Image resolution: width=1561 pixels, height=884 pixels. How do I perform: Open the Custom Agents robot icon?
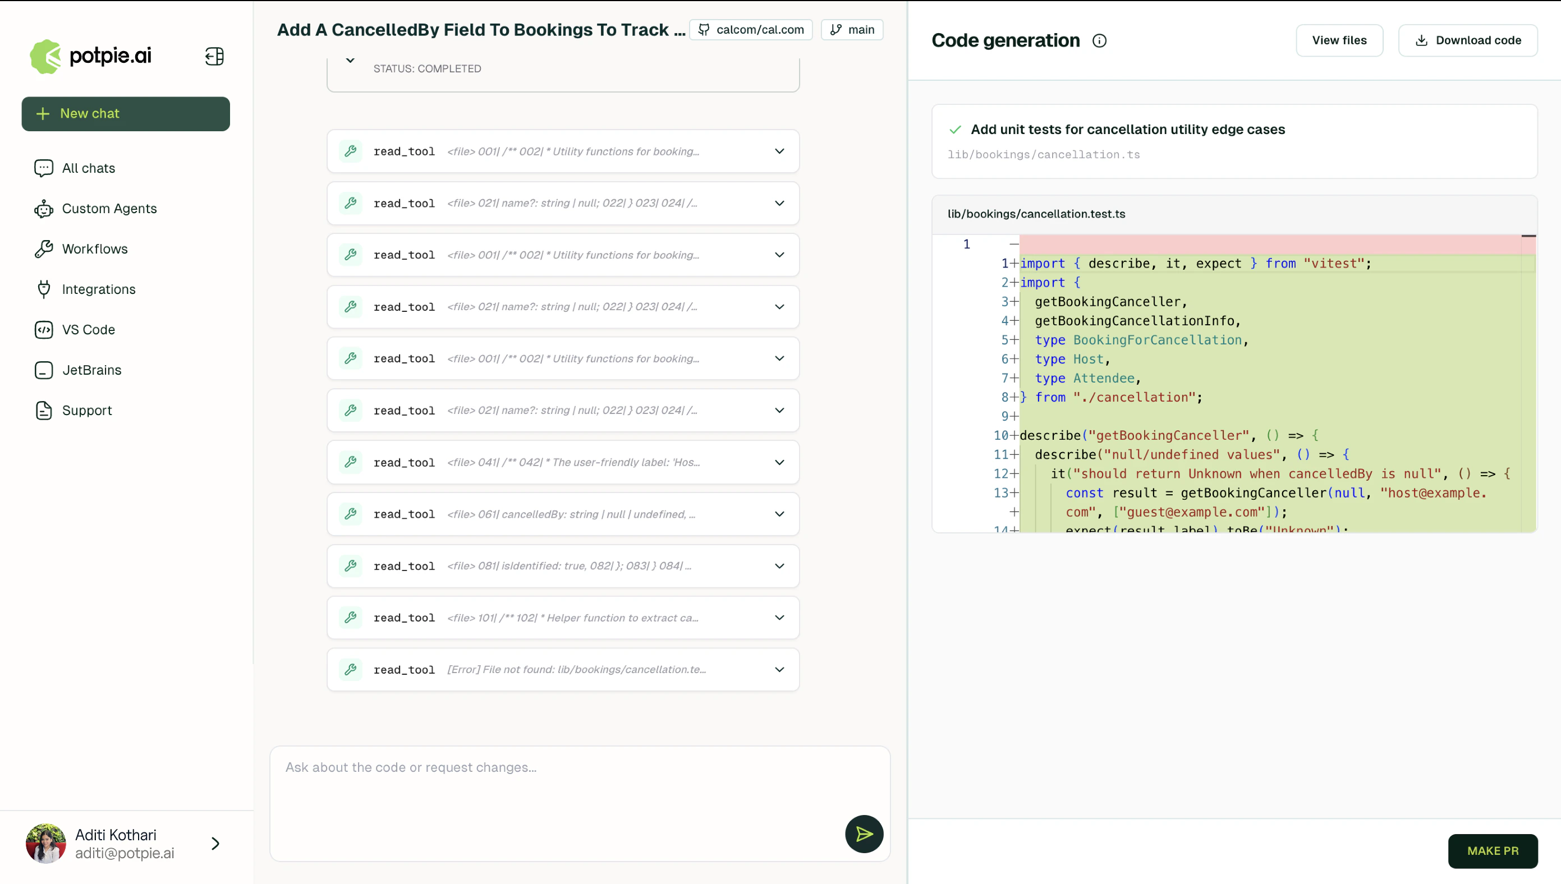point(44,209)
